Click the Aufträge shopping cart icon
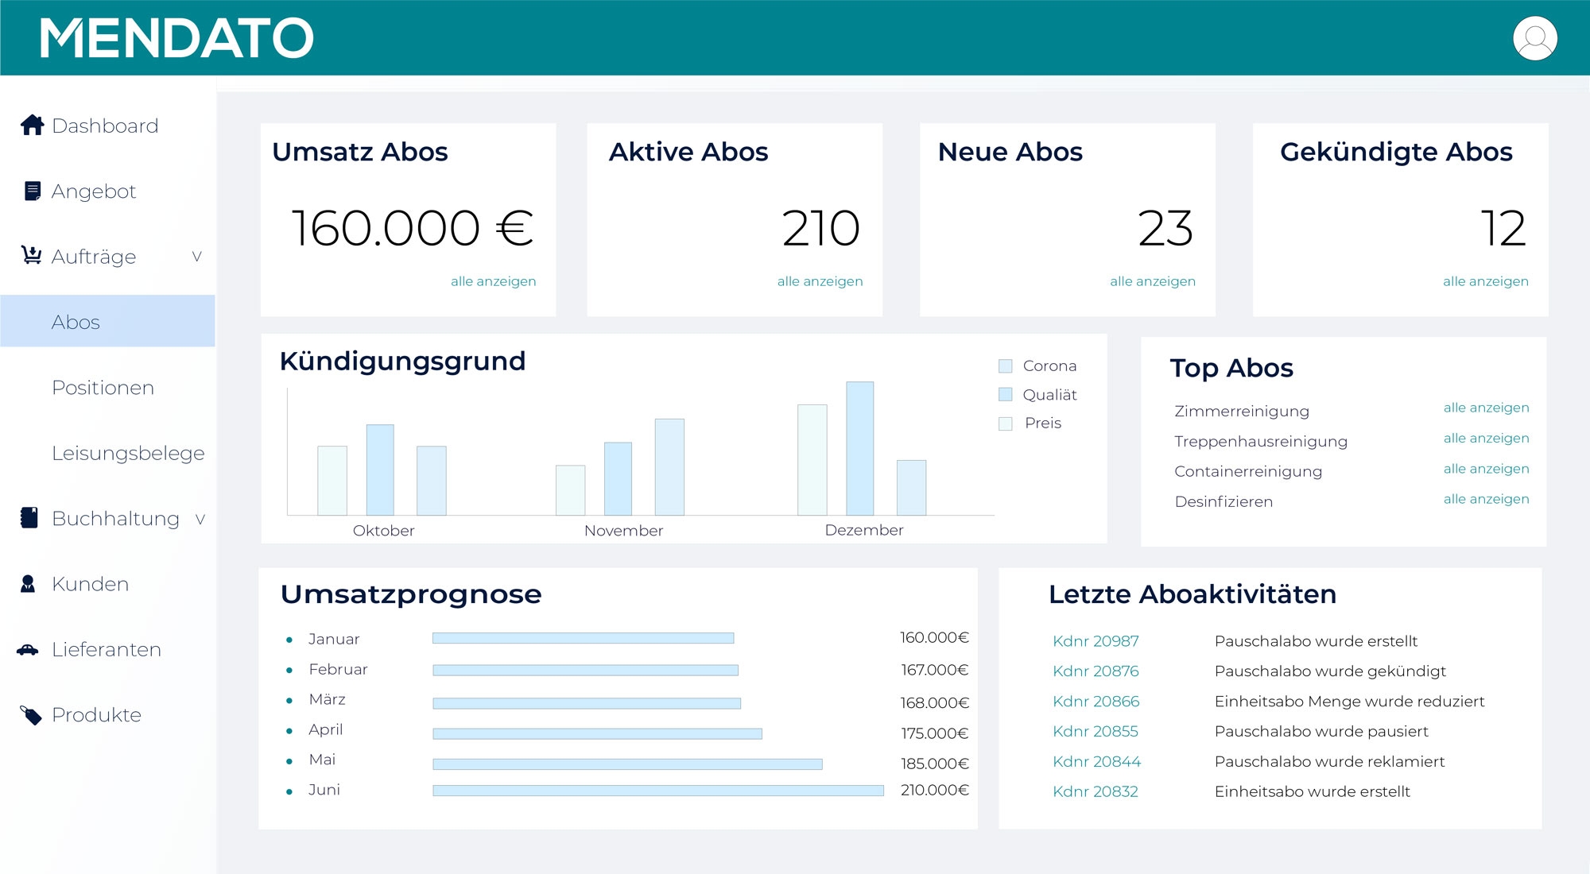 [31, 255]
